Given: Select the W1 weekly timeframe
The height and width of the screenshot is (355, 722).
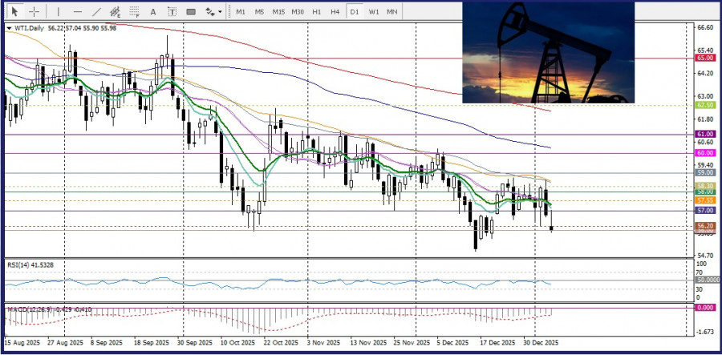Looking at the screenshot, I should (374, 12).
